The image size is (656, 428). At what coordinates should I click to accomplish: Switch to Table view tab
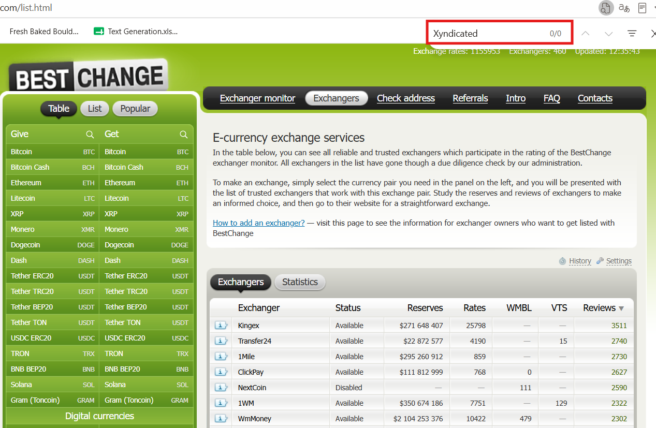pyautogui.click(x=59, y=109)
